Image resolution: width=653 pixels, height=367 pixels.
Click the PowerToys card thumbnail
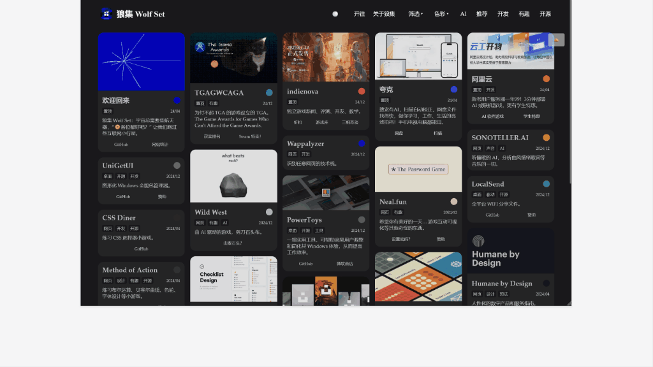(326, 192)
